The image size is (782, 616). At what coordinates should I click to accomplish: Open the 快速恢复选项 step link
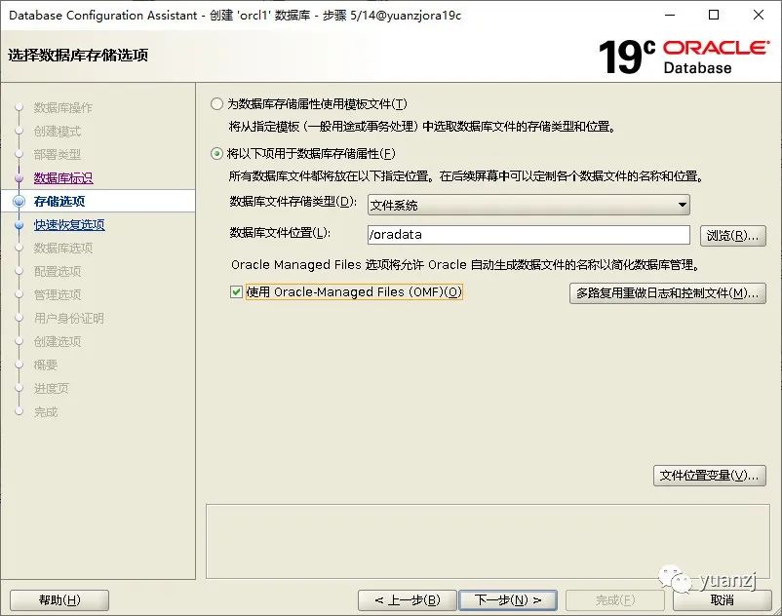tap(69, 225)
